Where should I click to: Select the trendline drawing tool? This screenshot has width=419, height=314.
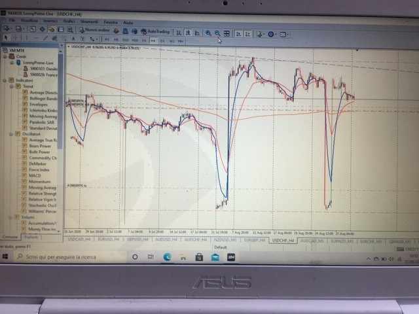pos(45,39)
